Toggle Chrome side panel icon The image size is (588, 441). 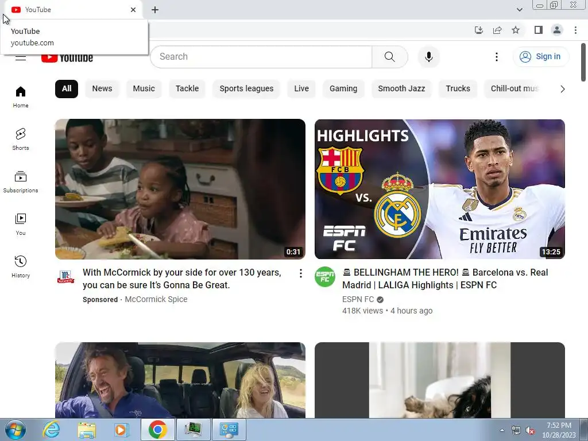coord(539,30)
